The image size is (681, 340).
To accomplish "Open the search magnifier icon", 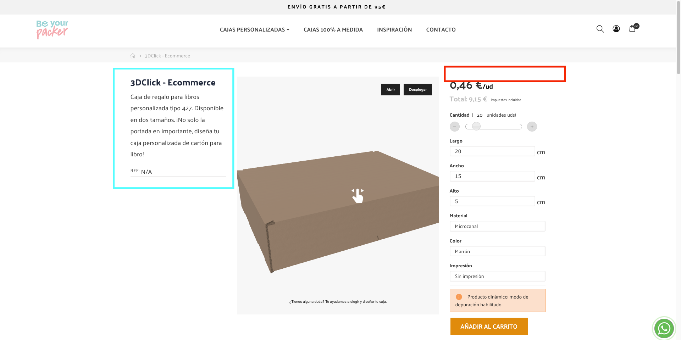I will [x=600, y=29].
